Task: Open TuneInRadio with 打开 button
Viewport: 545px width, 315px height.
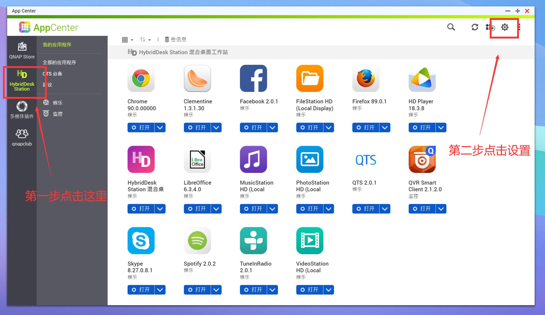Action: (x=254, y=290)
